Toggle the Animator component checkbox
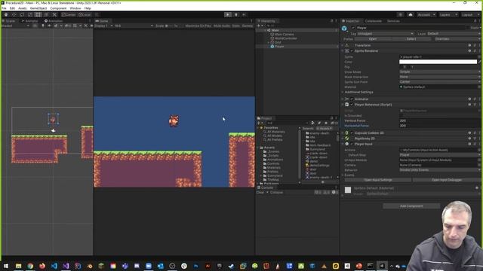The height and width of the screenshot is (271, 483). (x=352, y=99)
